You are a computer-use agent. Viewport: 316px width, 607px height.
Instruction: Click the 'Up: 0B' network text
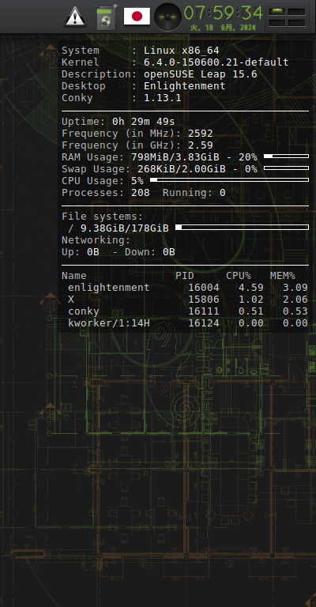81,252
